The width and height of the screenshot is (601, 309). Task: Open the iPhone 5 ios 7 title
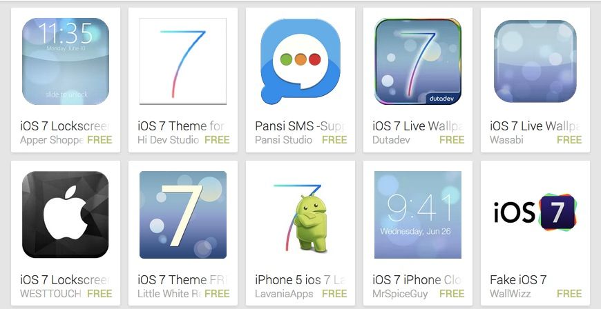coord(300,280)
